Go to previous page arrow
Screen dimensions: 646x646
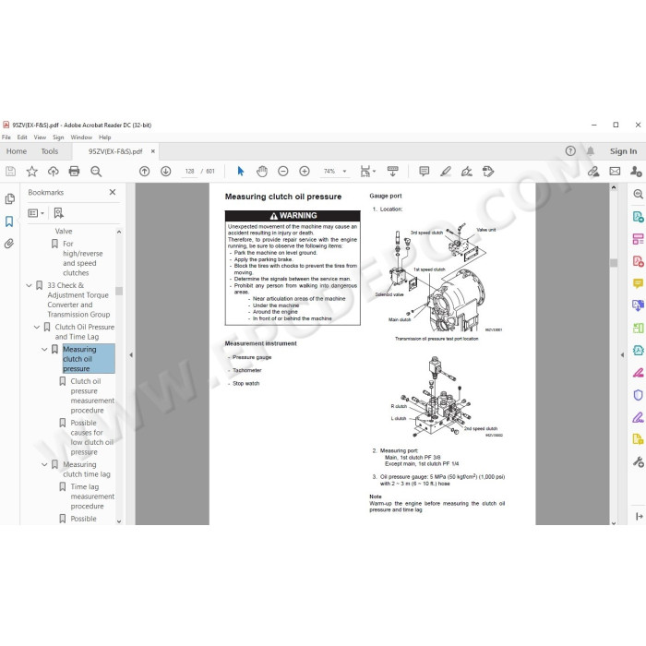[x=144, y=172]
